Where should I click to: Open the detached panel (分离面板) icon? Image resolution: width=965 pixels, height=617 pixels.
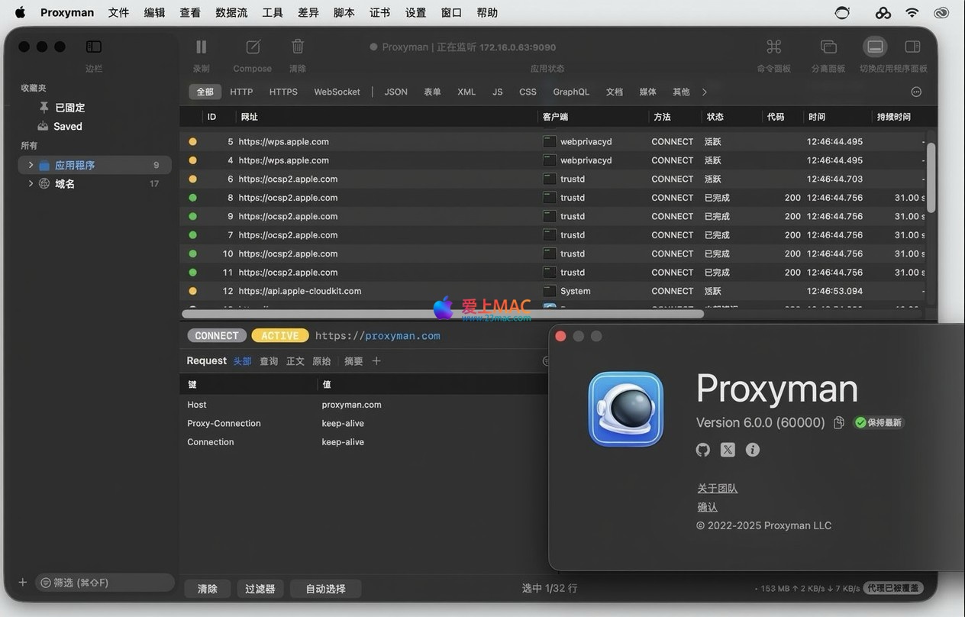point(828,47)
